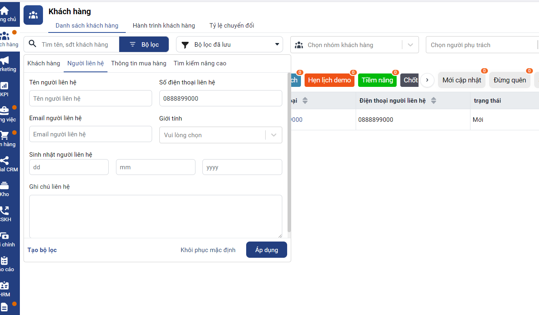The image size is (539, 315).
Task: Click the Áp dụng button
Action: [x=266, y=250]
